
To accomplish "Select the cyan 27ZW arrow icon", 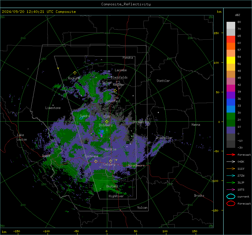I will 231,175.
